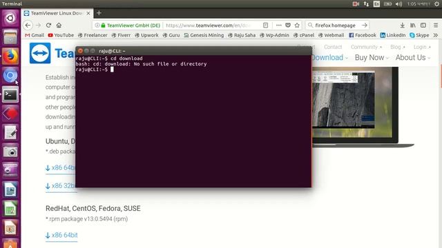Save page to Pocket
The image size is (442, 248).
288,25
